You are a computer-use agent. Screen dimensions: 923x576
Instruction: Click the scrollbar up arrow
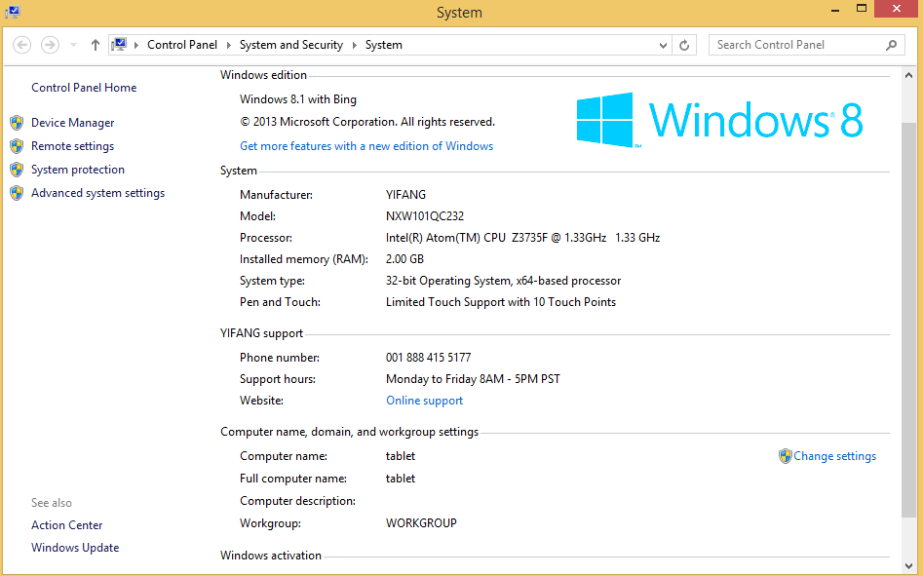[x=908, y=75]
